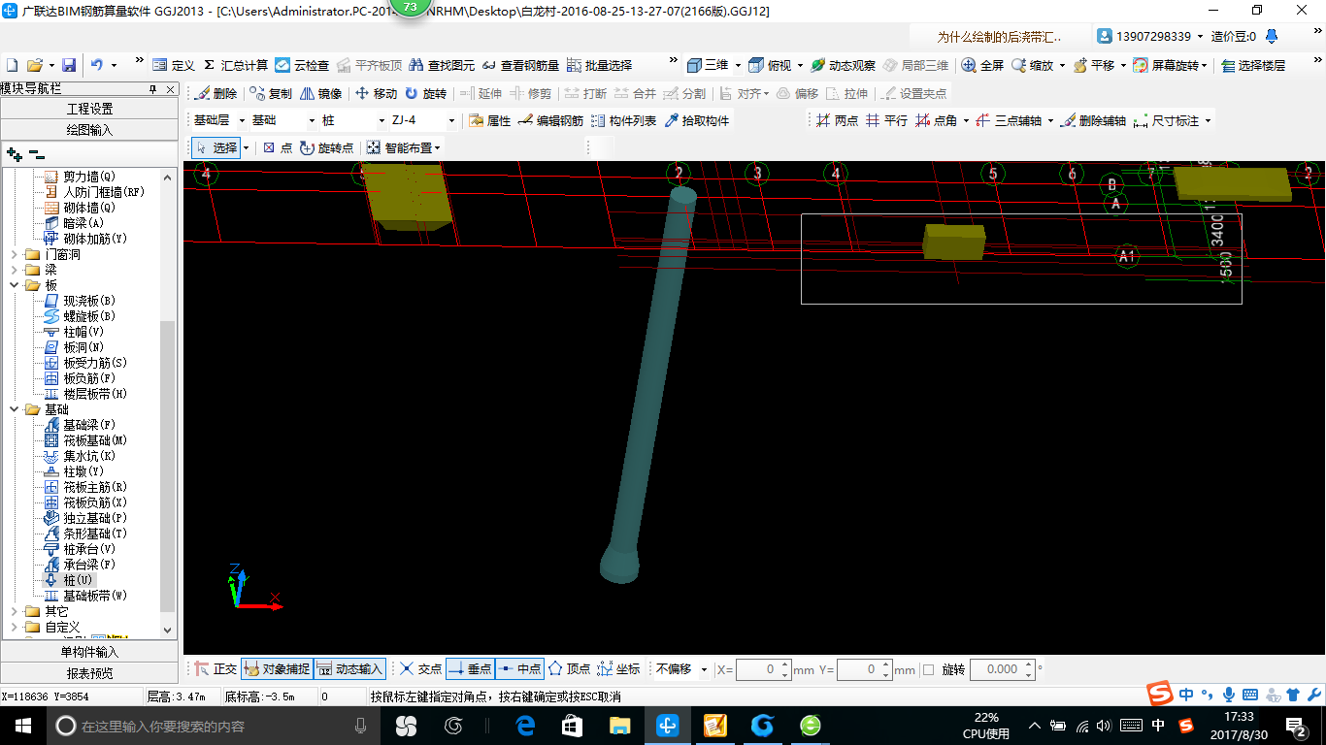Toggle 动态输入 dynamic input
1326x745 pixels.
(350, 669)
